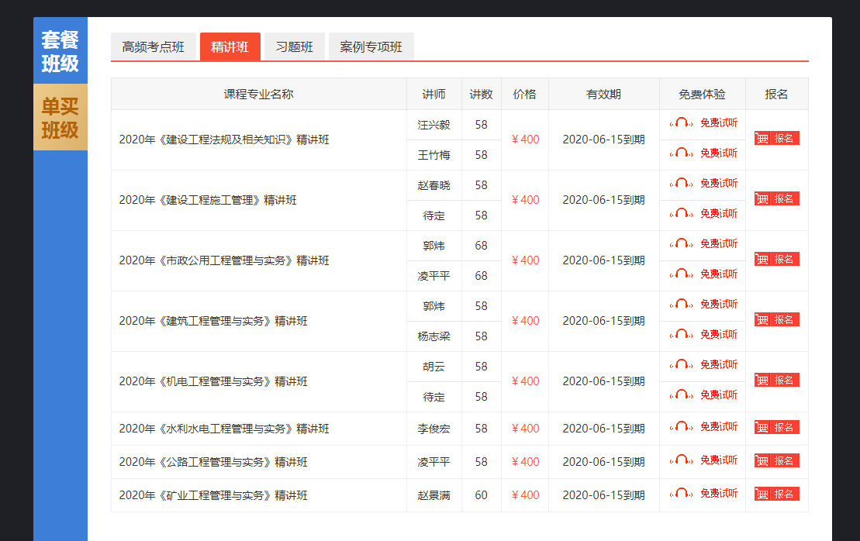Click cart icon for 矿业工程管理与实务 course
This screenshot has width=860, height=541.
click(x=762, y=494)
